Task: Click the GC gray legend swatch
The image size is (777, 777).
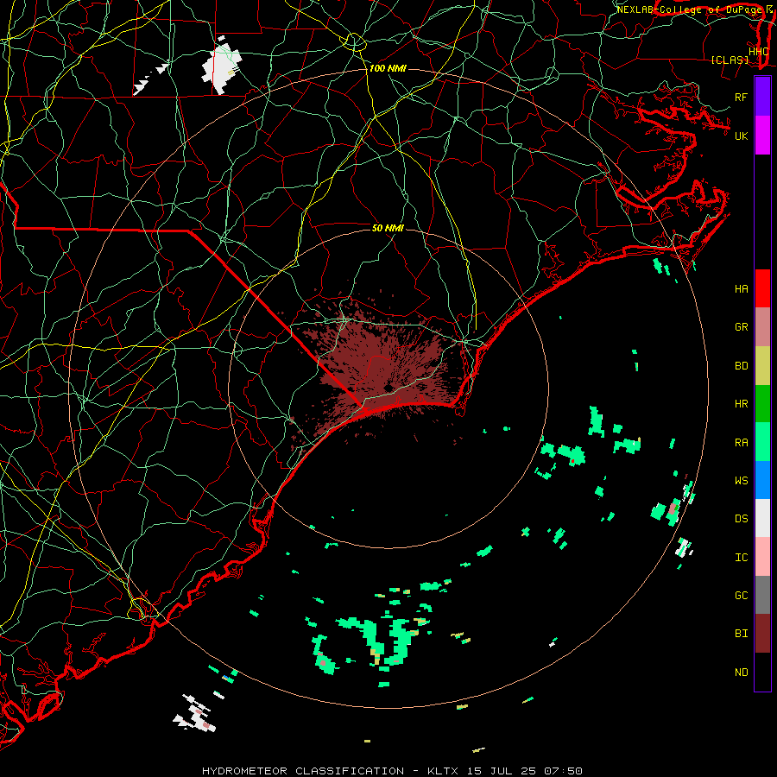Action: 762,595
